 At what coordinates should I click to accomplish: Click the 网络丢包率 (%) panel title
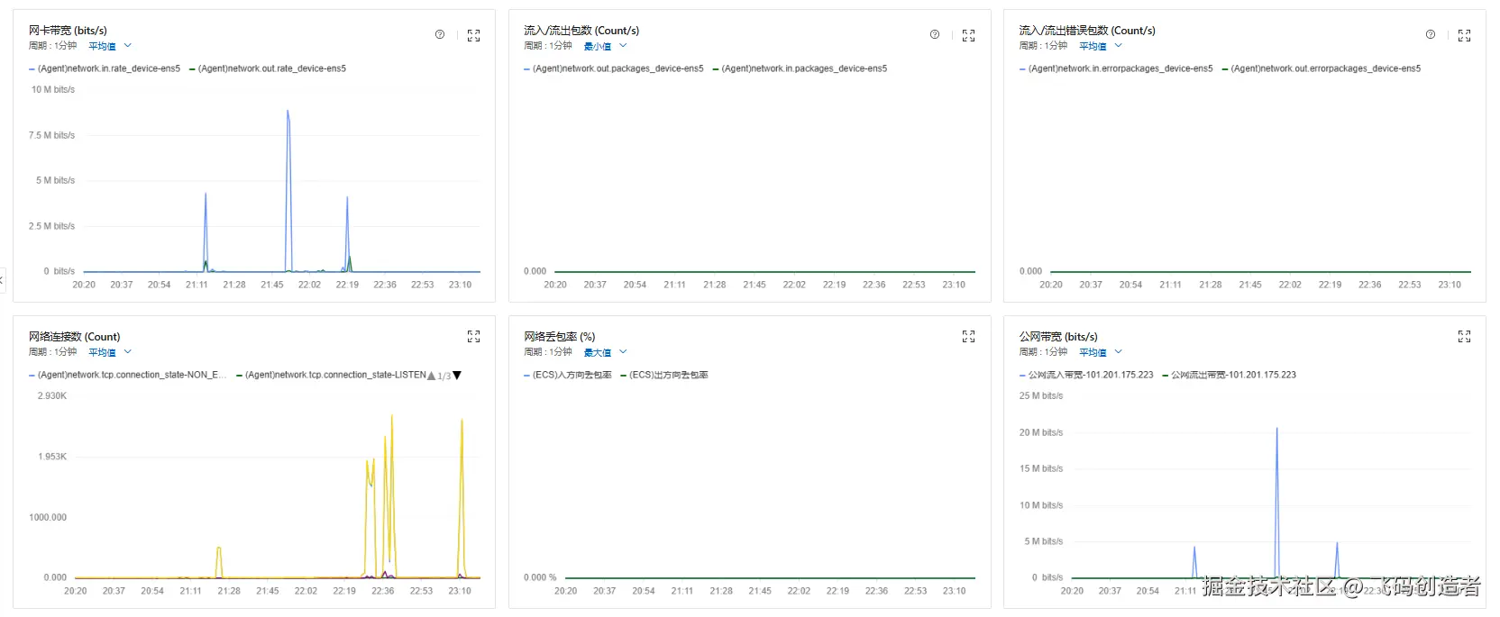560,337
